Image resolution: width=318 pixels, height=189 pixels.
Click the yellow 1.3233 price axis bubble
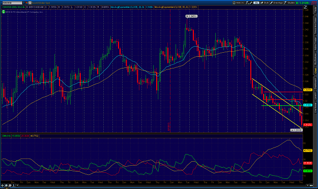(307, 90)
